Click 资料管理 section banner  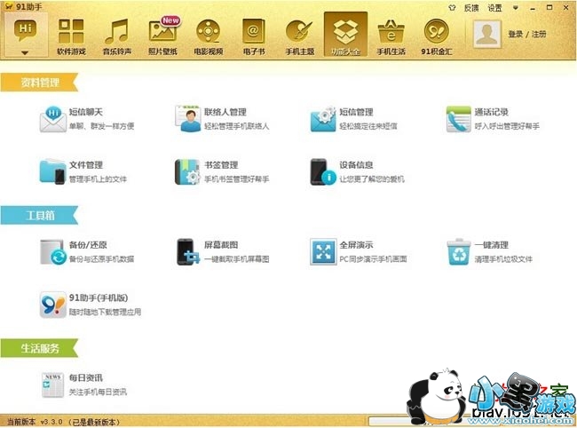pyautogui.click(x=39, y=83)
